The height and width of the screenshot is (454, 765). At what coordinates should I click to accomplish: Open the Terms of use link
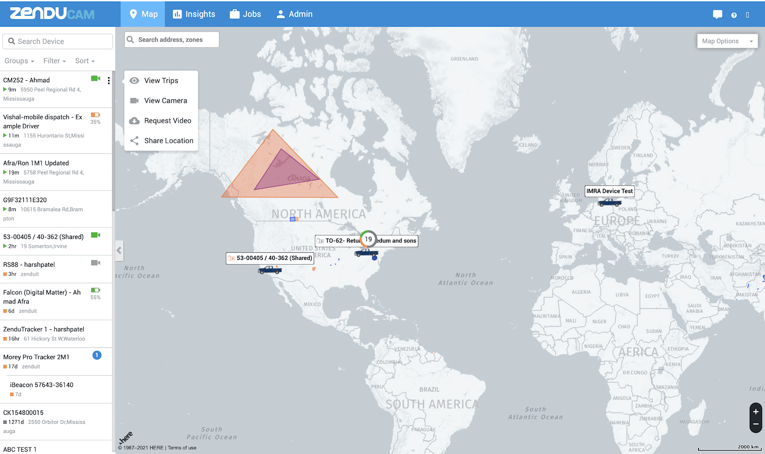coord(182,448)
